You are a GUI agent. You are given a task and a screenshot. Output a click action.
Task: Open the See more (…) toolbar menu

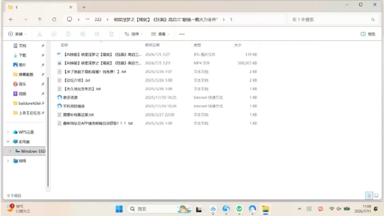click(x=182, y=34)
